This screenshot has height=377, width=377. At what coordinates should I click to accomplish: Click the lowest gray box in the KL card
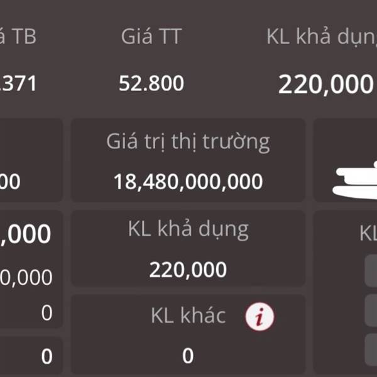point(371,349)
